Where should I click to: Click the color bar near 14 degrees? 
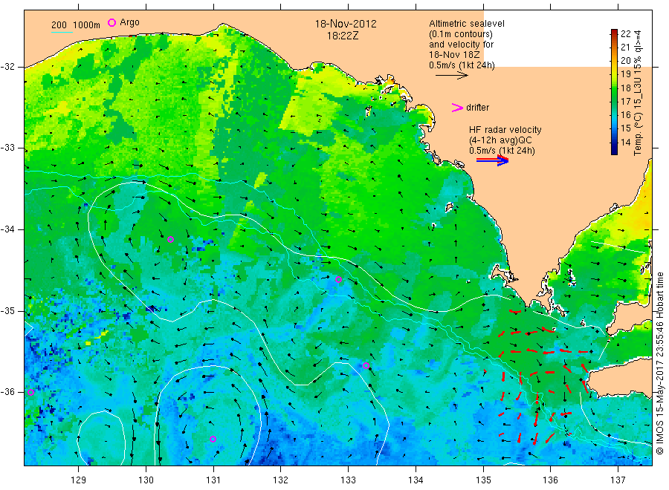[x=615, y=143]
